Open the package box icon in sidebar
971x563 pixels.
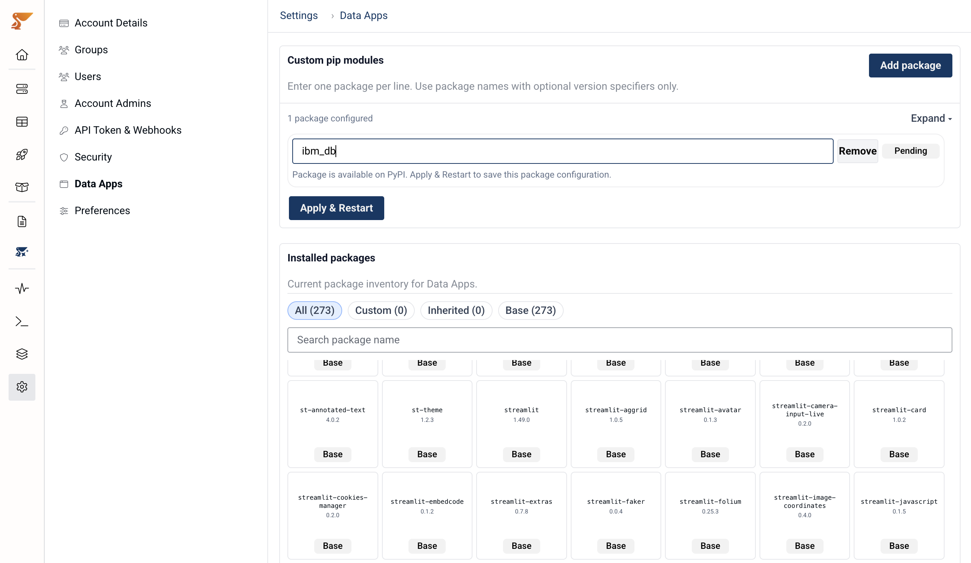[x=22, y=187]
